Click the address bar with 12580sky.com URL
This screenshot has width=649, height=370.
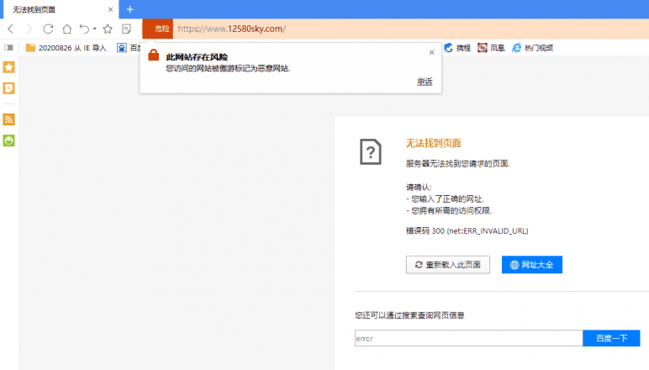410,29
